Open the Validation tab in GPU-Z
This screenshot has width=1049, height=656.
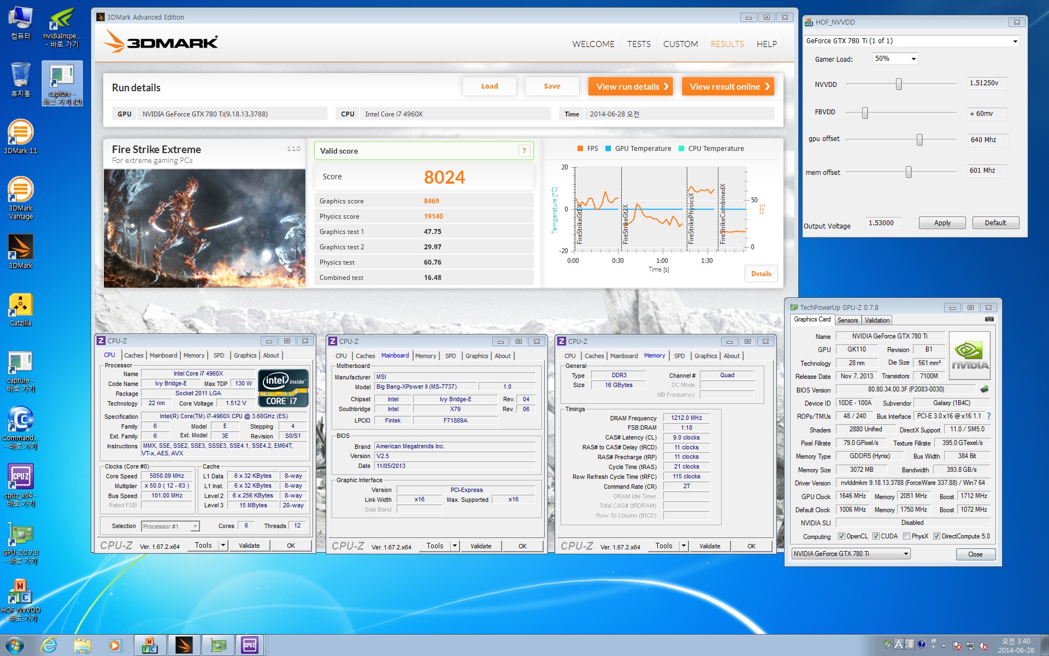point(877,320)
